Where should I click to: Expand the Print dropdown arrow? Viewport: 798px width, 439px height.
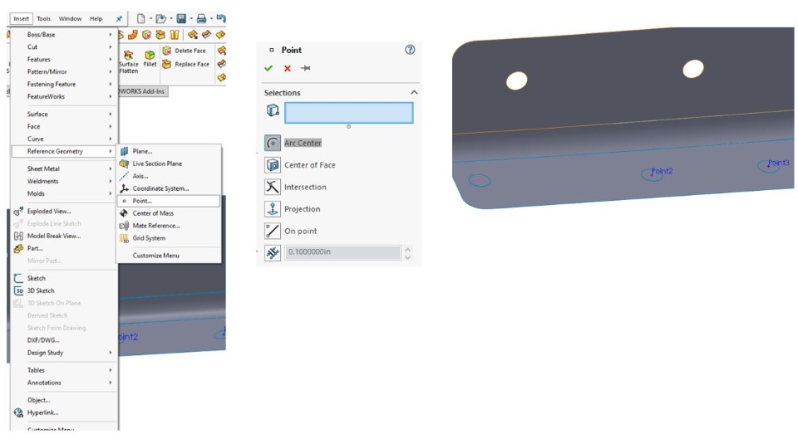point(211,19)
